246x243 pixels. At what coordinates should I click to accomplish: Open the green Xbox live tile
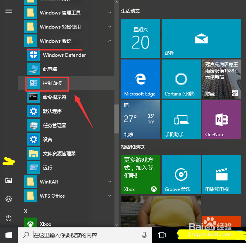coord(141,175)
